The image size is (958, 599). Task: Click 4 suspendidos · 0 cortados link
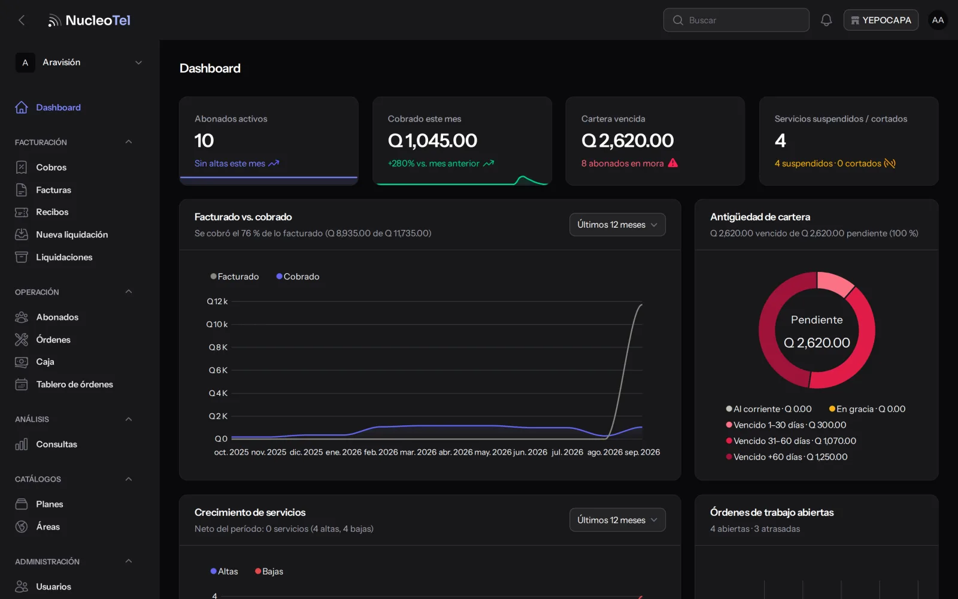[x=835, y=164]
